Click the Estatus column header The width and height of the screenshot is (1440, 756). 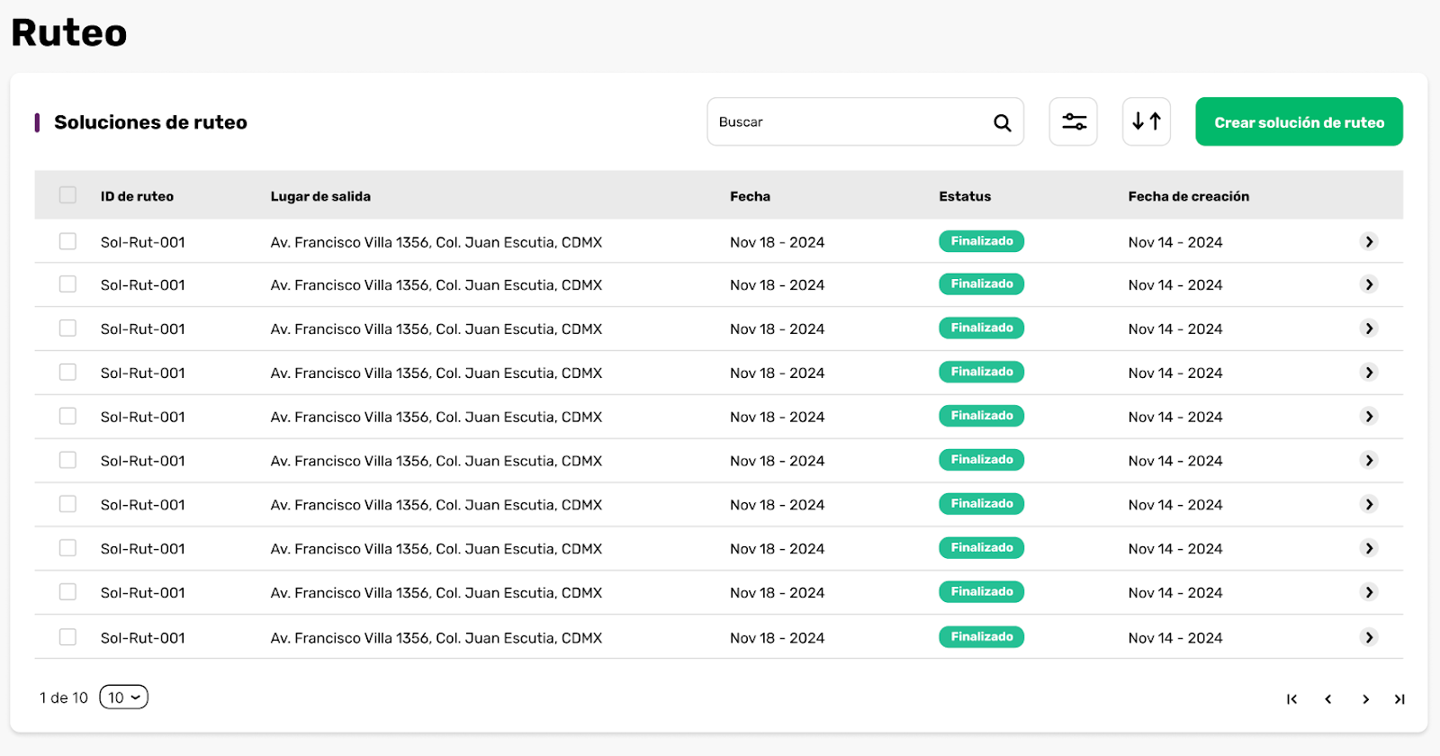tap(965, 196)
